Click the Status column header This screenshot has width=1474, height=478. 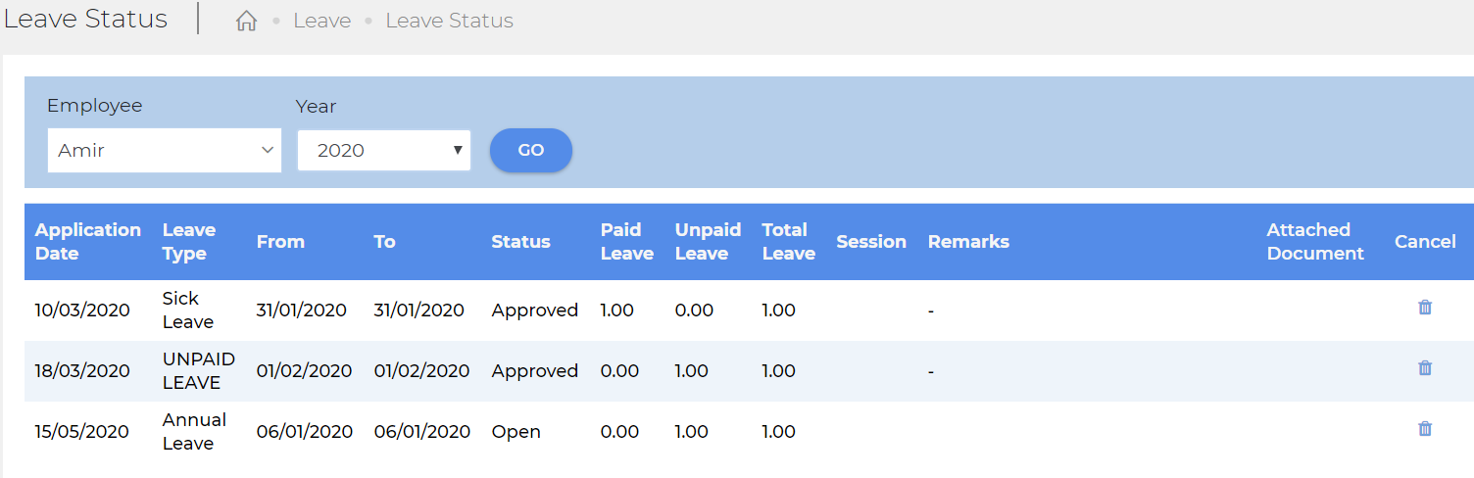pyautogui.click(x=521, y=242)
